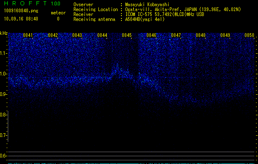
Task: Click the observer name Masayuki Kobayashi
Action: tap(147, 5)
